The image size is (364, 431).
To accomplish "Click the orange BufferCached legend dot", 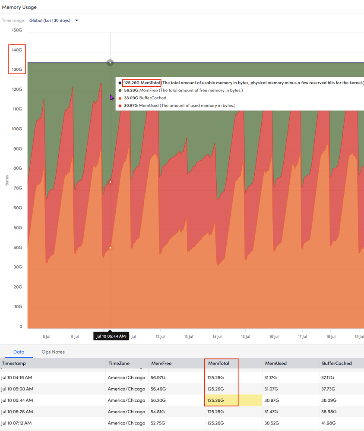I will [x=120, y=98].
